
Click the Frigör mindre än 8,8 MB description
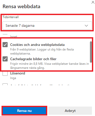pos(50,66)
